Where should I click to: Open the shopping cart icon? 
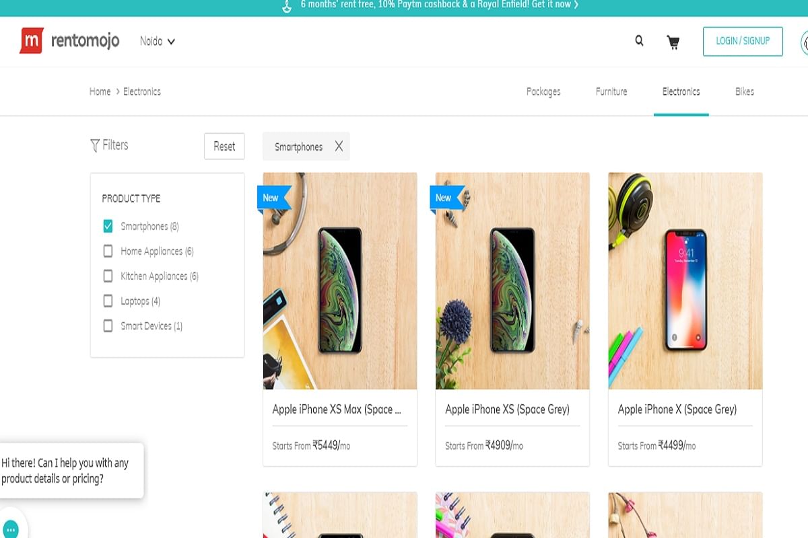[673, 42]
